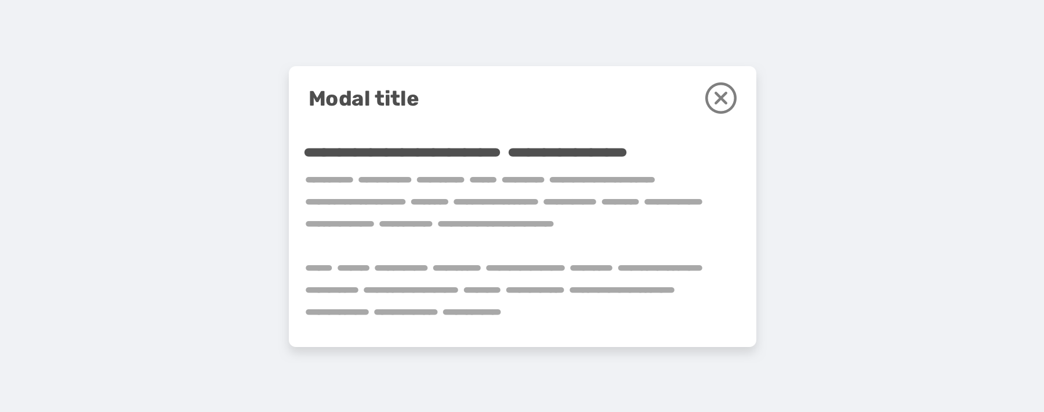Click last bar on second paragraph's second line
Image resolution: width=1044 pixels, height=412 pixels.
pos(622,290)
